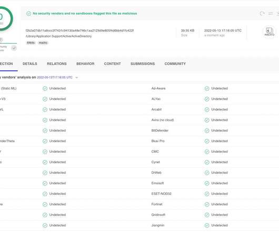Image resolution: width=279 pixels, height=232 pixels.
Task: Click the Undetected check icon for Cynet
Action: coord(207,162)
